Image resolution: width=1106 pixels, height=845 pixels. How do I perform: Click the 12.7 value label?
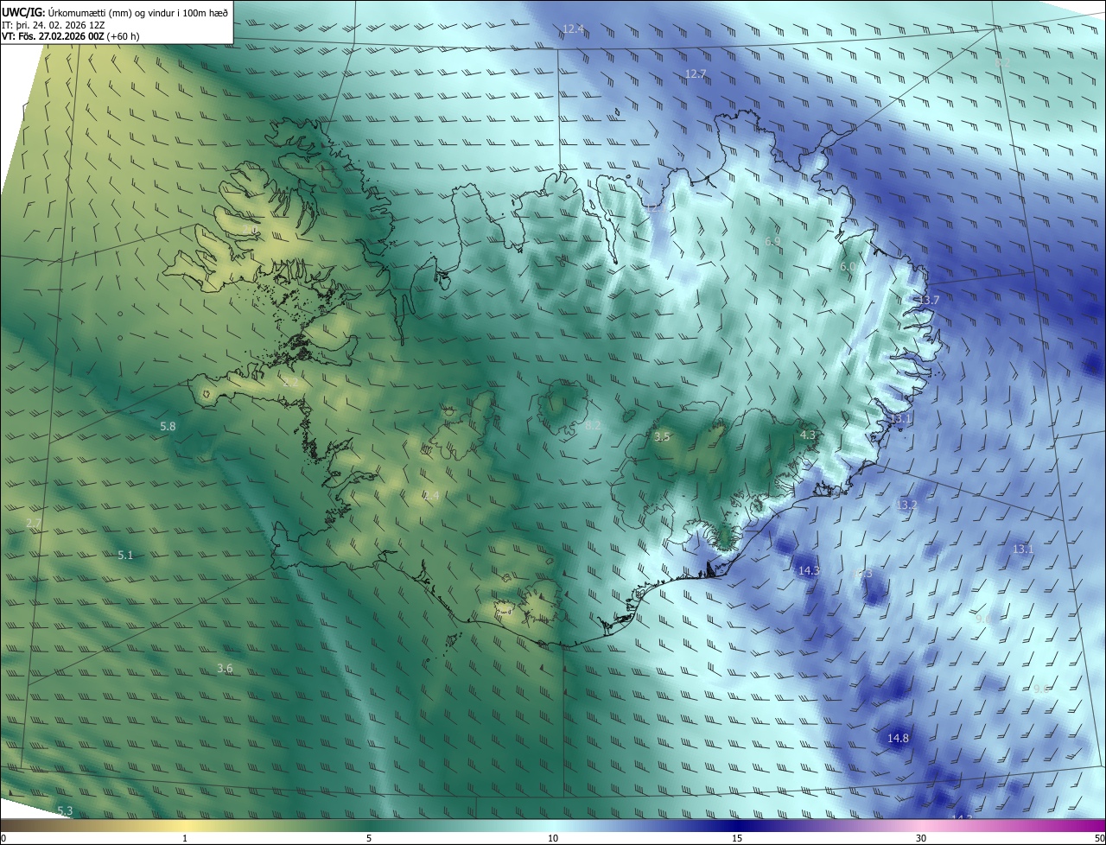696,73
